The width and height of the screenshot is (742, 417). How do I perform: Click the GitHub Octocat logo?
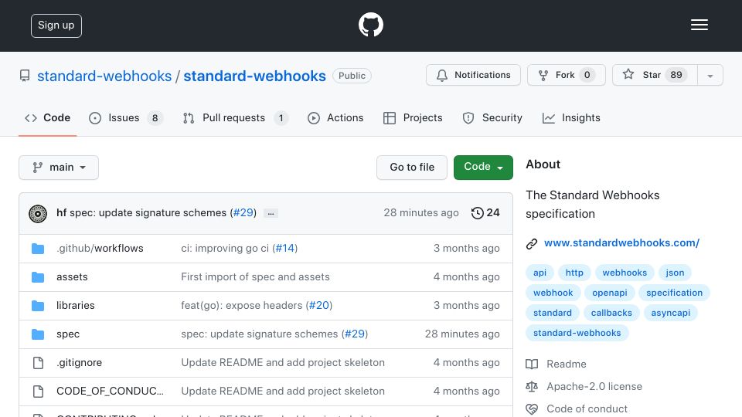pyautogui.click(x=370, y=25)
